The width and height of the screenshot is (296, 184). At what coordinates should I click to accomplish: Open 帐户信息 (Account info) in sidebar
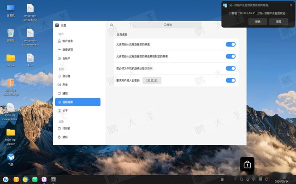[x=78, y=41]
